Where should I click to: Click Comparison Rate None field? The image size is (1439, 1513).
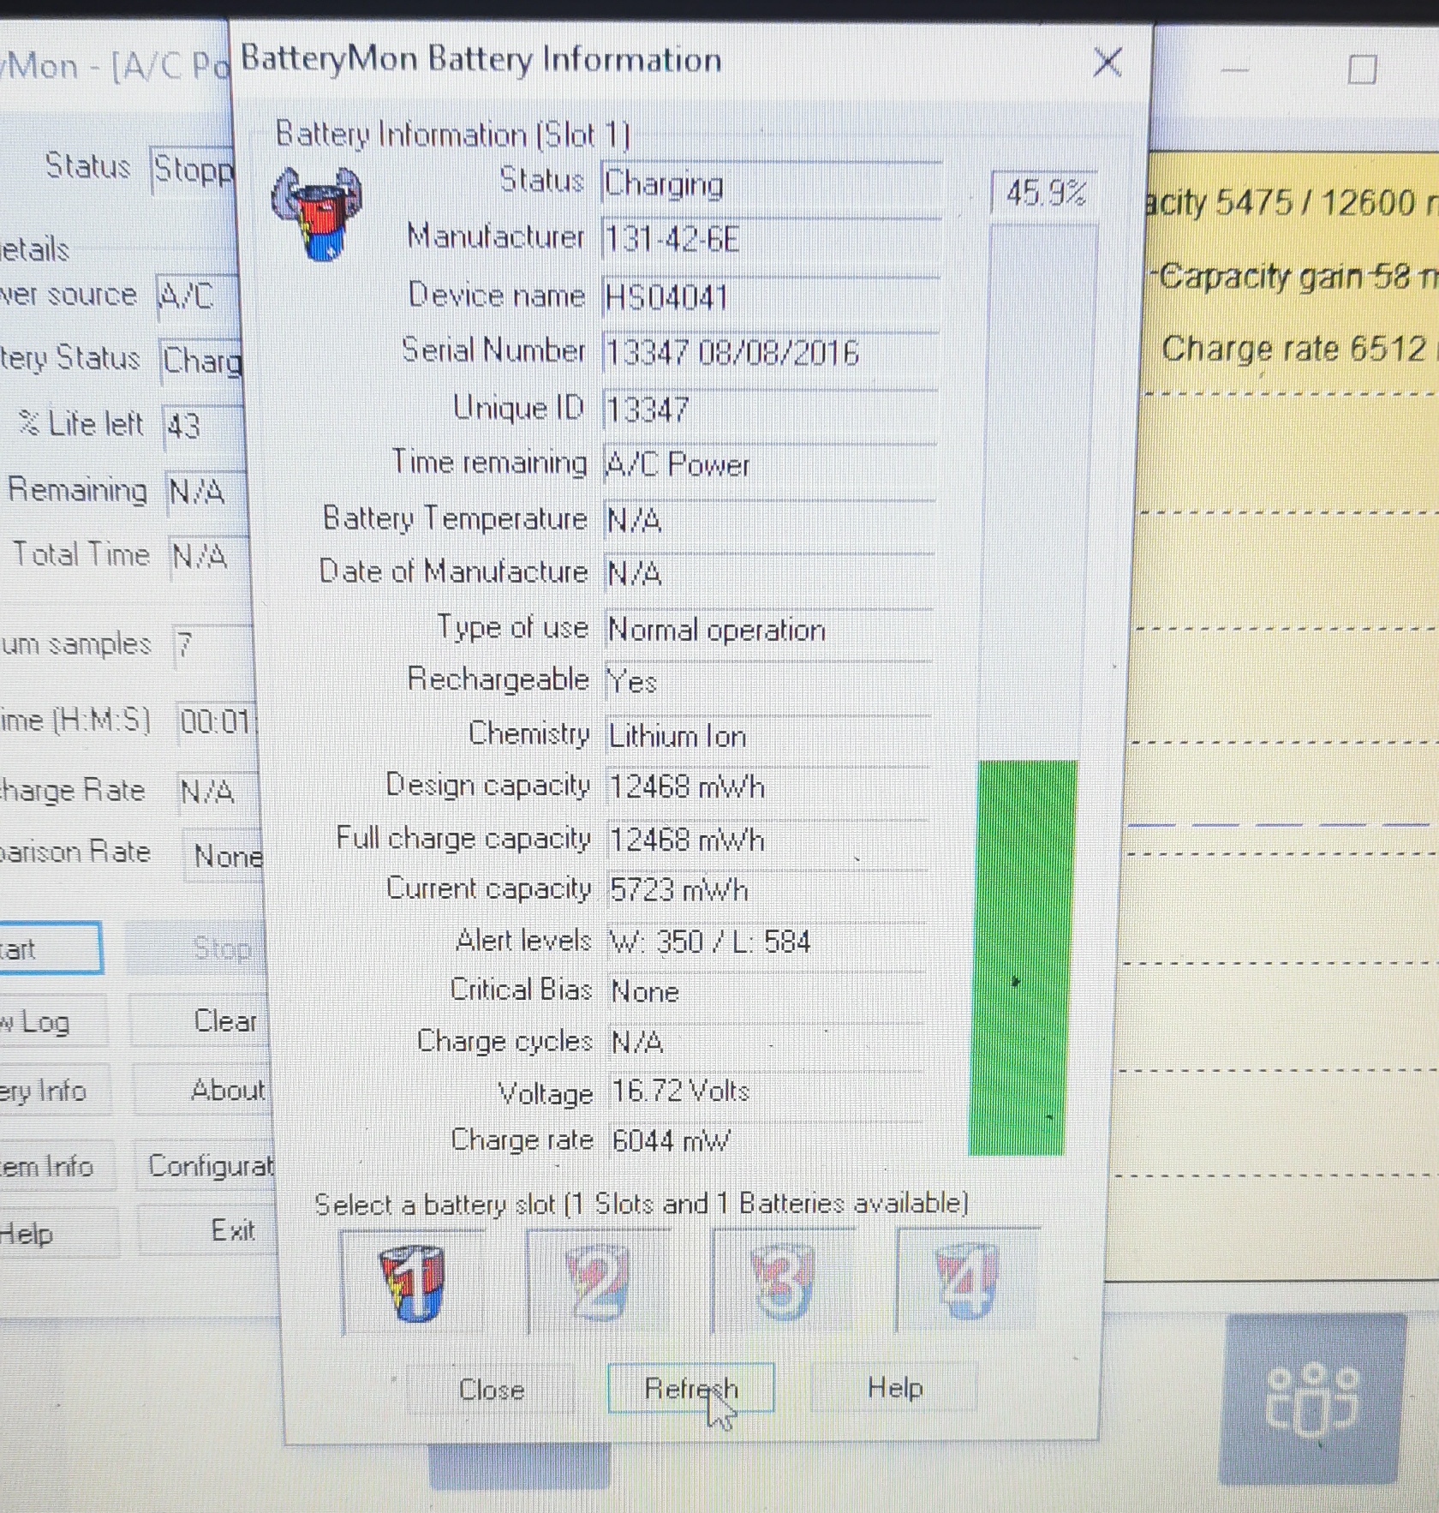click(x=224, y=856)
